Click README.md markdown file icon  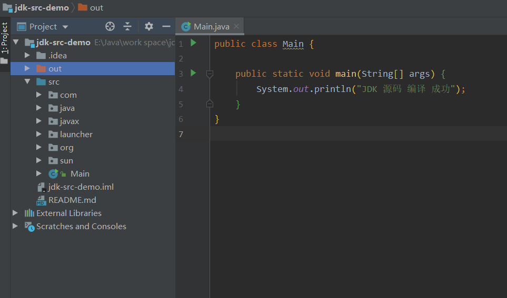pos(41,200)
